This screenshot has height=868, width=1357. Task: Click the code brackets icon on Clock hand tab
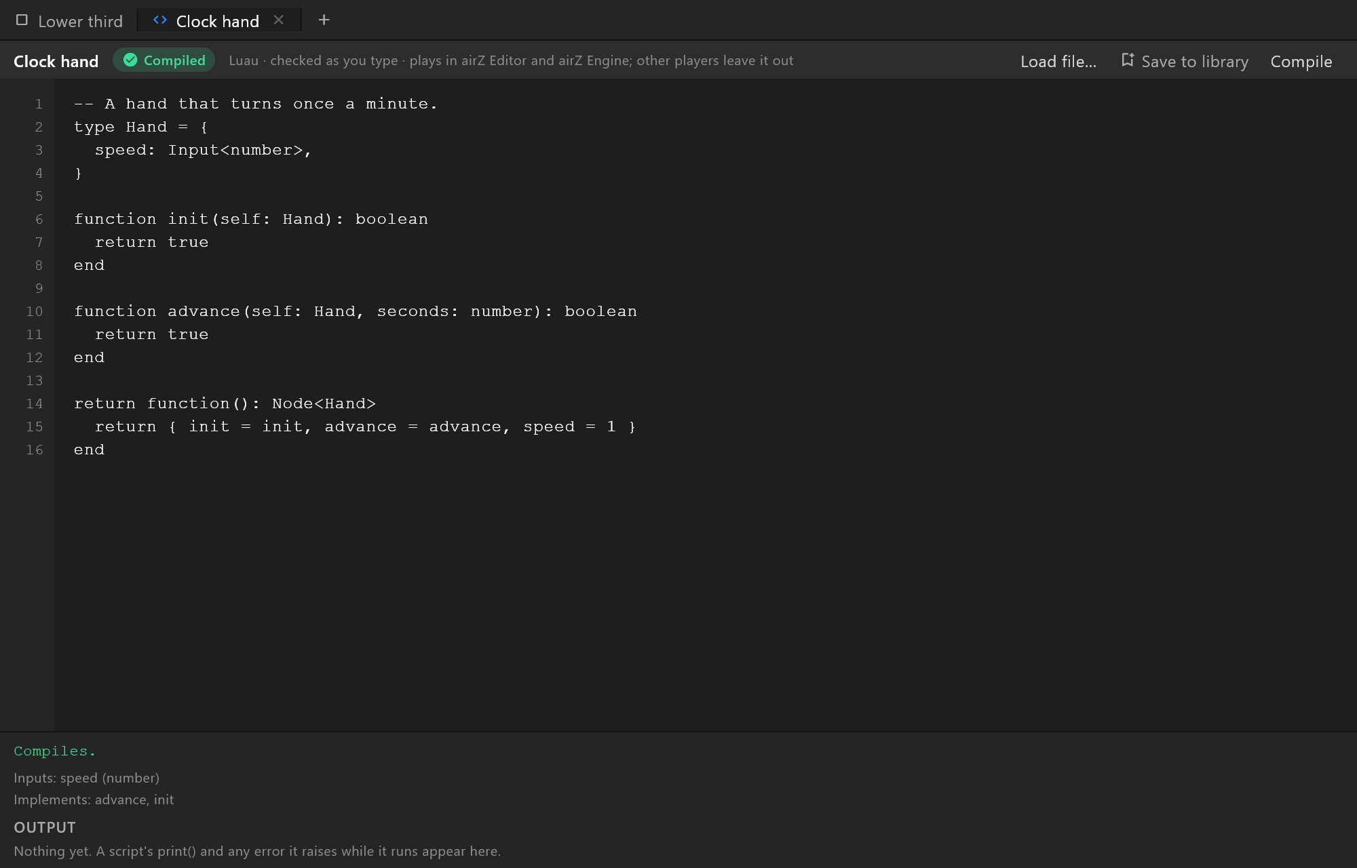160,20
